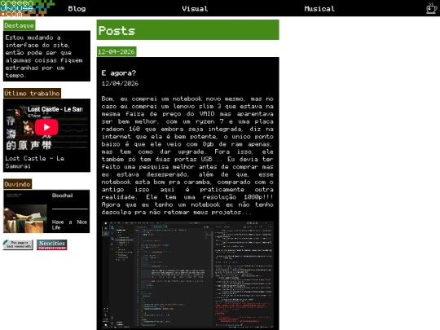This screenshot has height=330, width=440.
Task: Click the Ouvindo heading label
Action: 17,184
